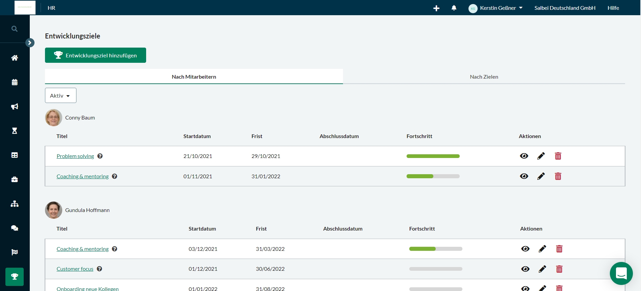Image resolution: width=641 pixels, height=291 pixels.
Task: Open the checkered flag icon in sidebar
Action: point(15,252)
